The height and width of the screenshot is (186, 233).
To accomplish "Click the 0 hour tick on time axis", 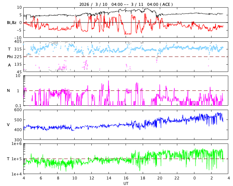I will tap(194, 178).
